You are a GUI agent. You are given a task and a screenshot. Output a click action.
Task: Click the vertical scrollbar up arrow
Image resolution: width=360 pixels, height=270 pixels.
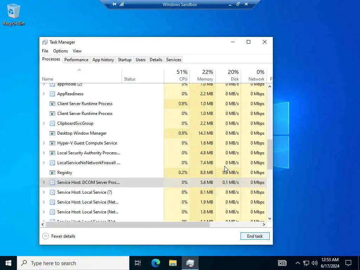[x=270, y=87]
